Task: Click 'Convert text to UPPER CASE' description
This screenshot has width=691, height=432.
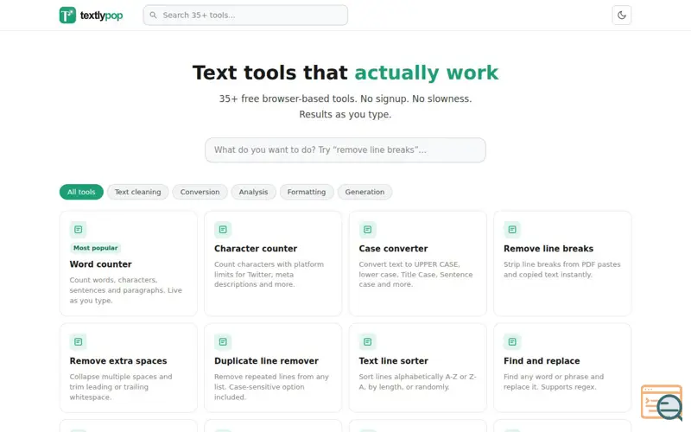Action: pos(415,274)
